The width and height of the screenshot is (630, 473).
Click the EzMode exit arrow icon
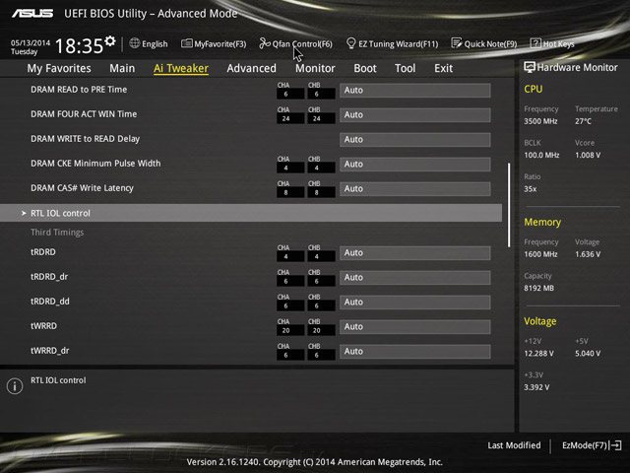pos(616,445)
